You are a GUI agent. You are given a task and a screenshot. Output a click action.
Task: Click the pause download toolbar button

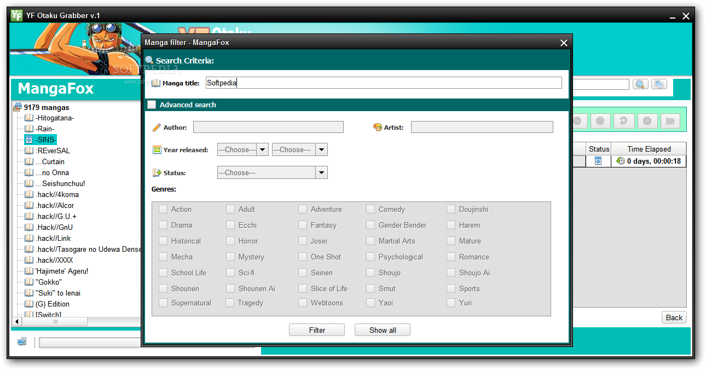click(600, 121)
